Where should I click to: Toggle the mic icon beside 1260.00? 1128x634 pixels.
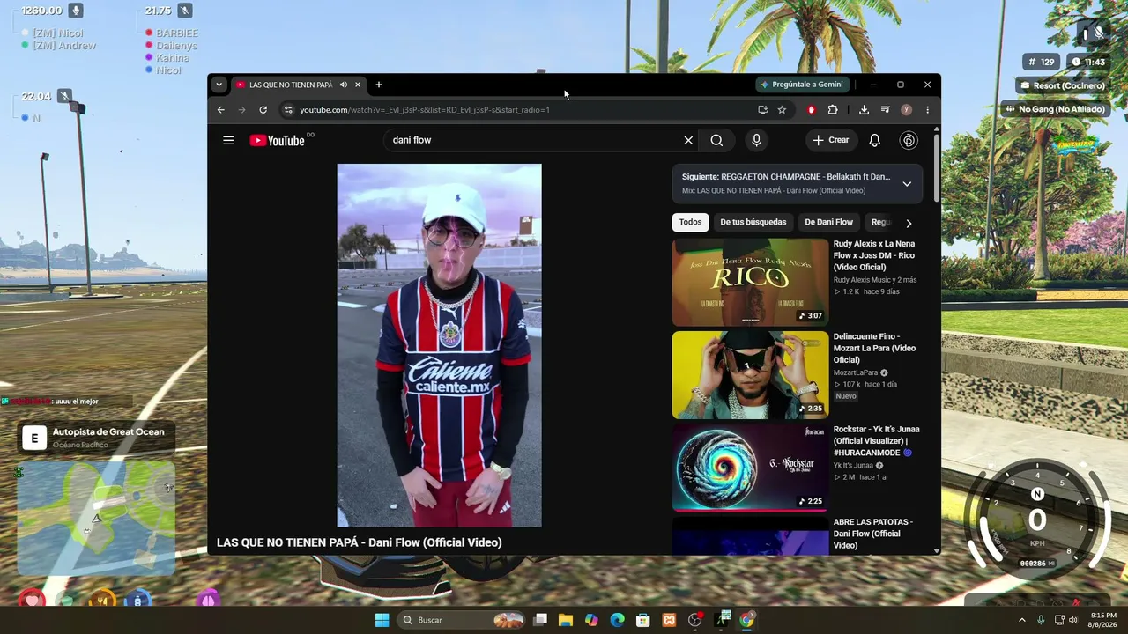(x=76, y=11)
